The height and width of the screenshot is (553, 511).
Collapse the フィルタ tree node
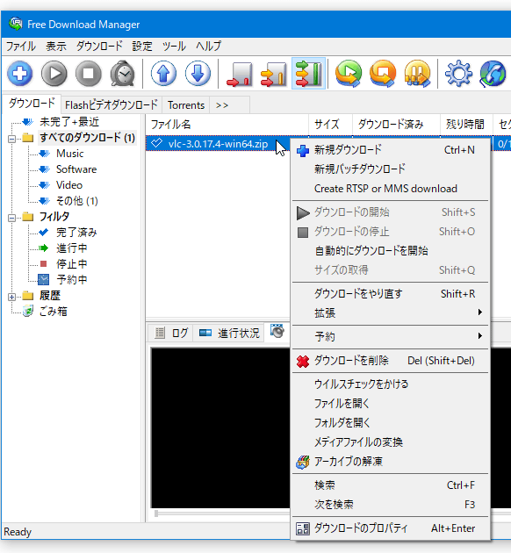(x=11, y=218)
